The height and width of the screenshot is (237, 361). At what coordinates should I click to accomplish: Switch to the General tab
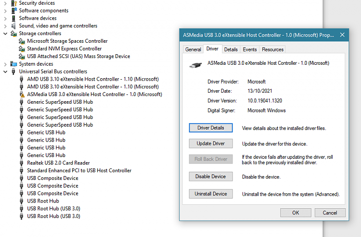tap(193, 49)
